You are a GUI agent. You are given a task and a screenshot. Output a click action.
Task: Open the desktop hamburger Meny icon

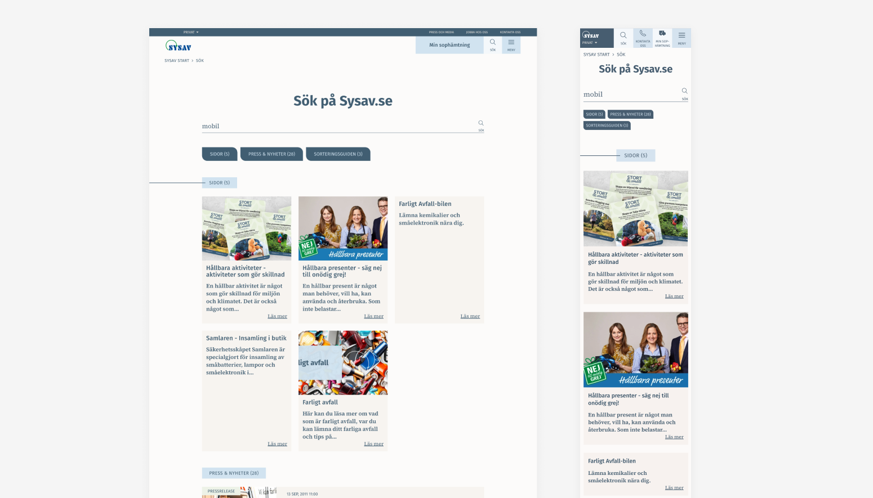click(x=511, y=44)
